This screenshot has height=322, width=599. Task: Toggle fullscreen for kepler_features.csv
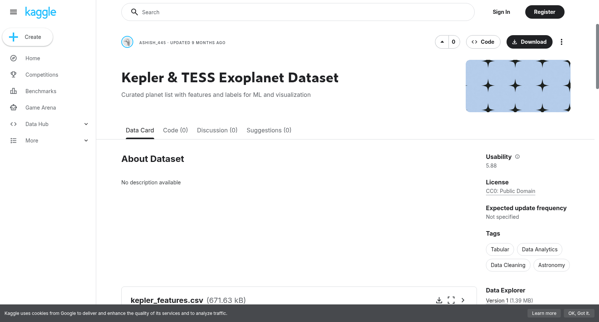coord(451,300)
